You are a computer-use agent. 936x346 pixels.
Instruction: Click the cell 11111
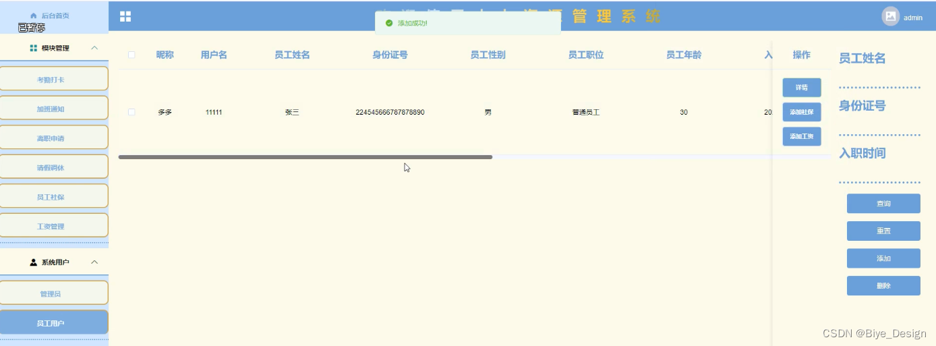tap(214, 112)
